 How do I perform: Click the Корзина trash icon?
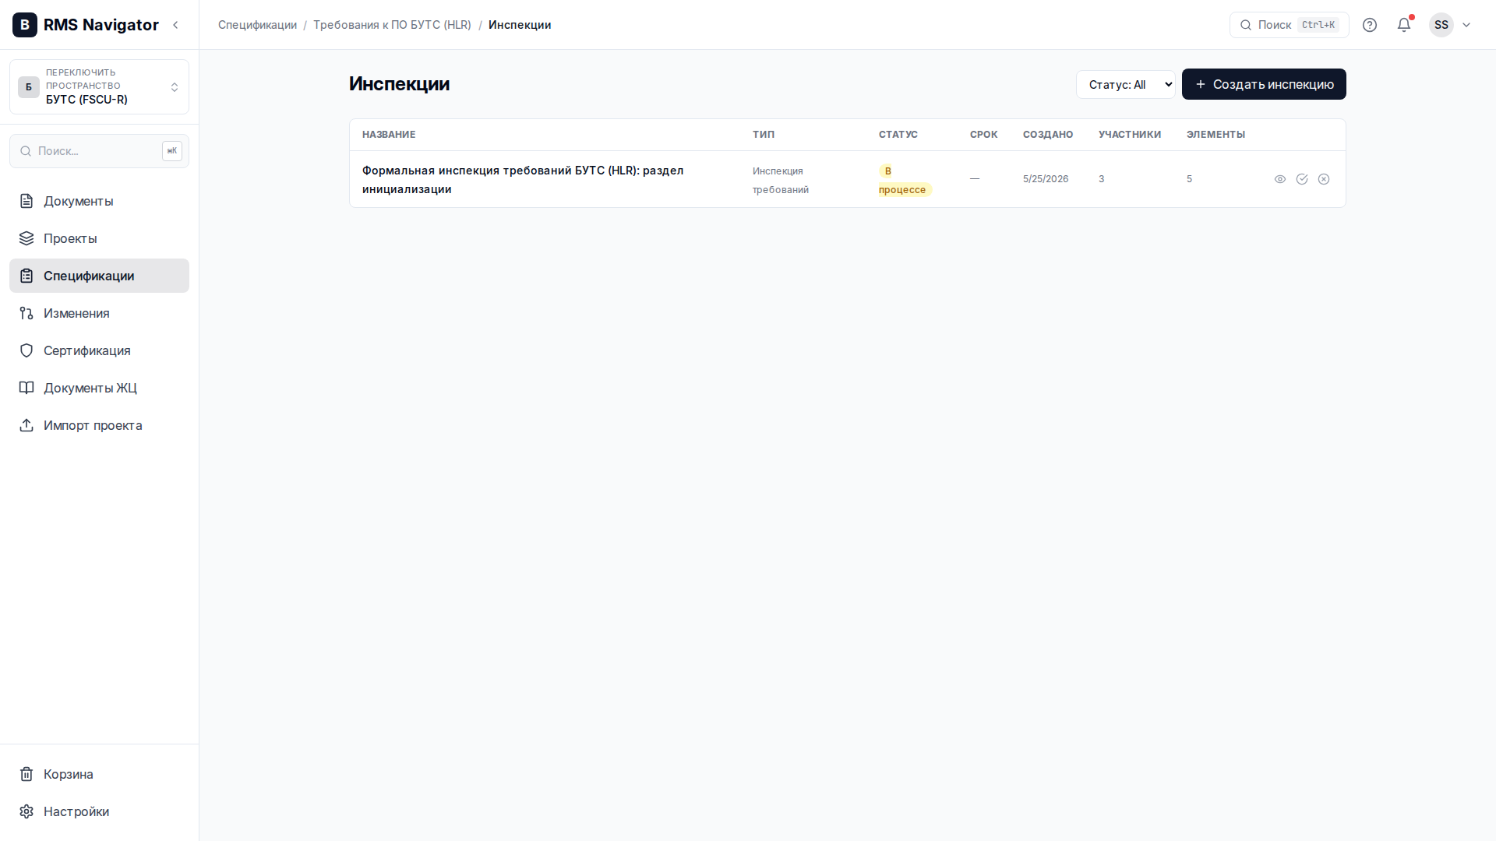point(26,774)
